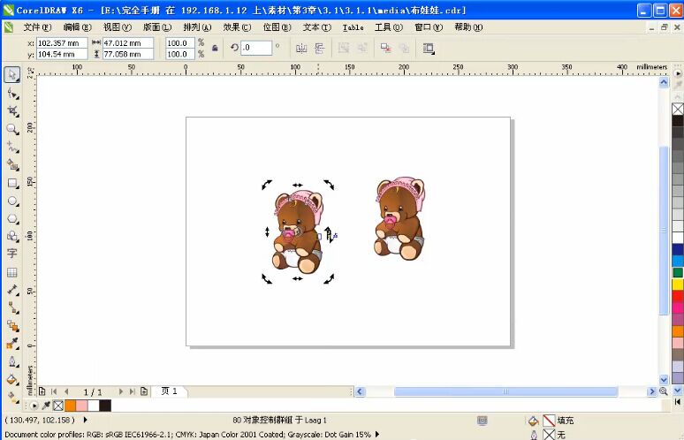Go to the last page button
684x440 pixels.
pyautogui.click(x=132, y=391)
